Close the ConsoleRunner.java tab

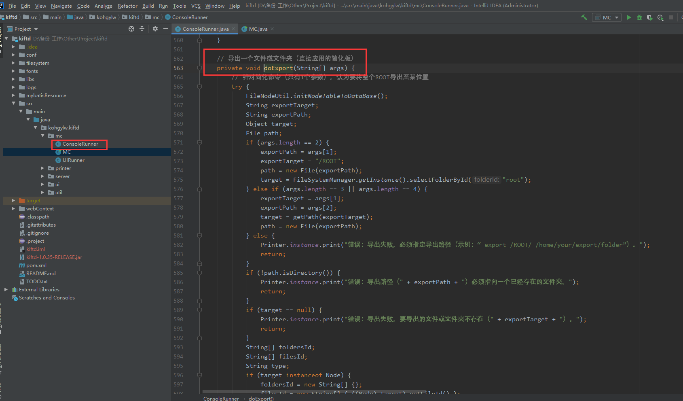click(x=233, y=29)
